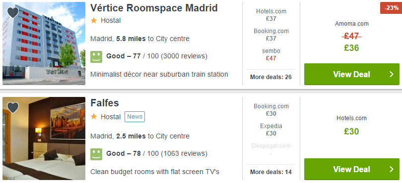Open the News tag on Falfes
This screenshot has width=402, height=183.
tap(134, 117)
